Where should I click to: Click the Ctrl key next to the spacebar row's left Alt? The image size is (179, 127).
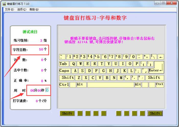(x=64, y=85)
